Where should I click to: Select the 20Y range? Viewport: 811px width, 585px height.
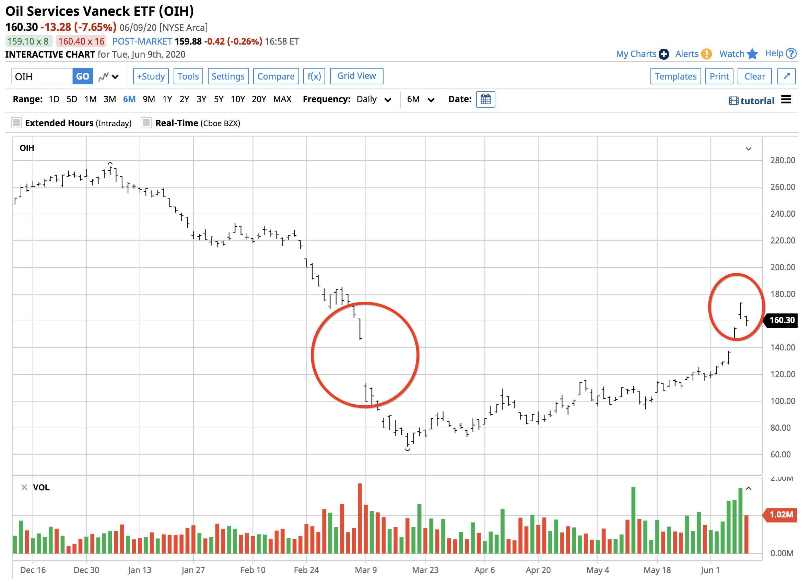click(x=259, y=99)
